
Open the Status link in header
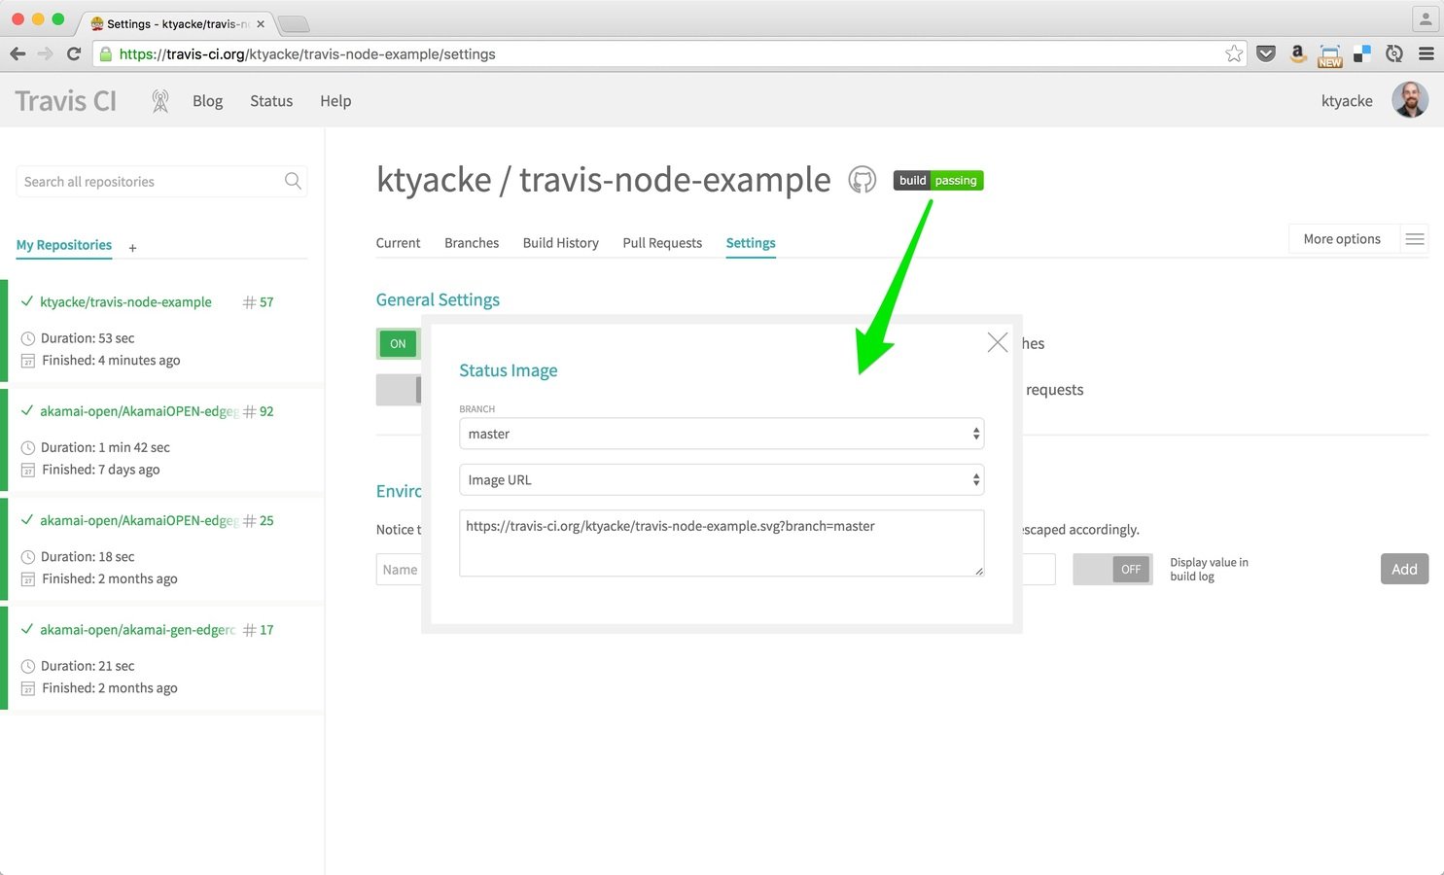point(271,101)
